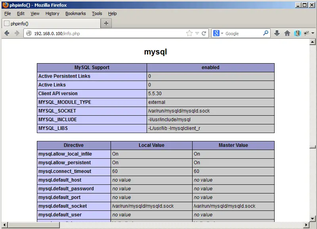Screen dimensions: 317x229
Task: Click the MySQL Support header cell
Action: [92, 68]
